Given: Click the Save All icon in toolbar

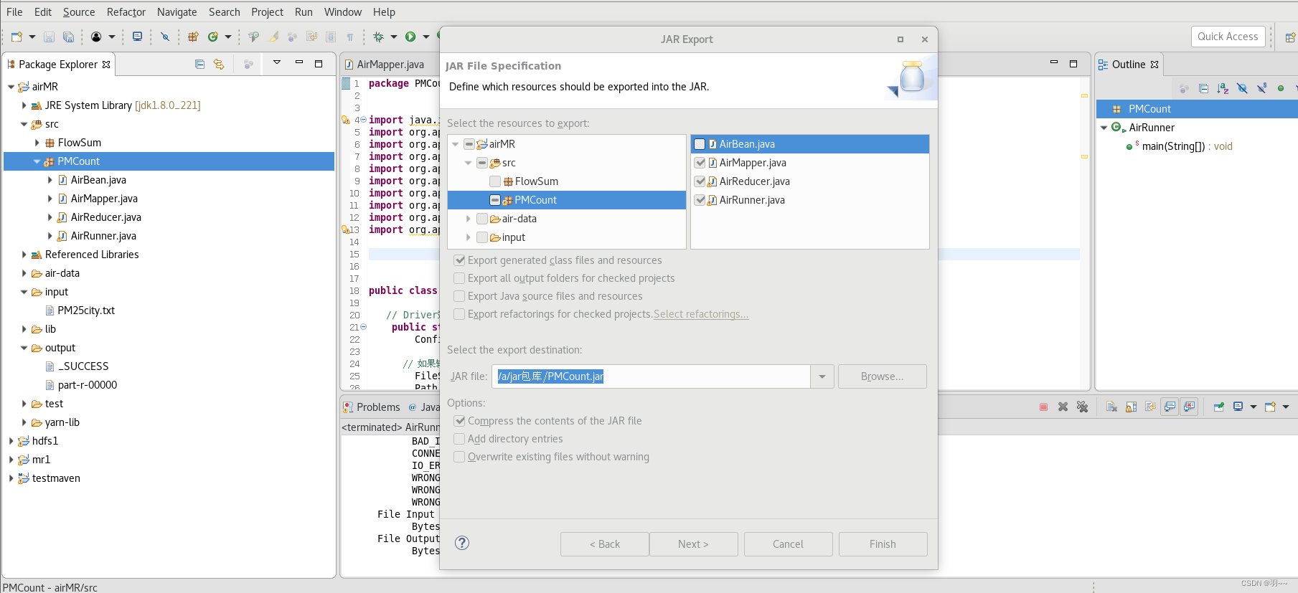Looking at the screenshot, I should (x=68, y=37).
